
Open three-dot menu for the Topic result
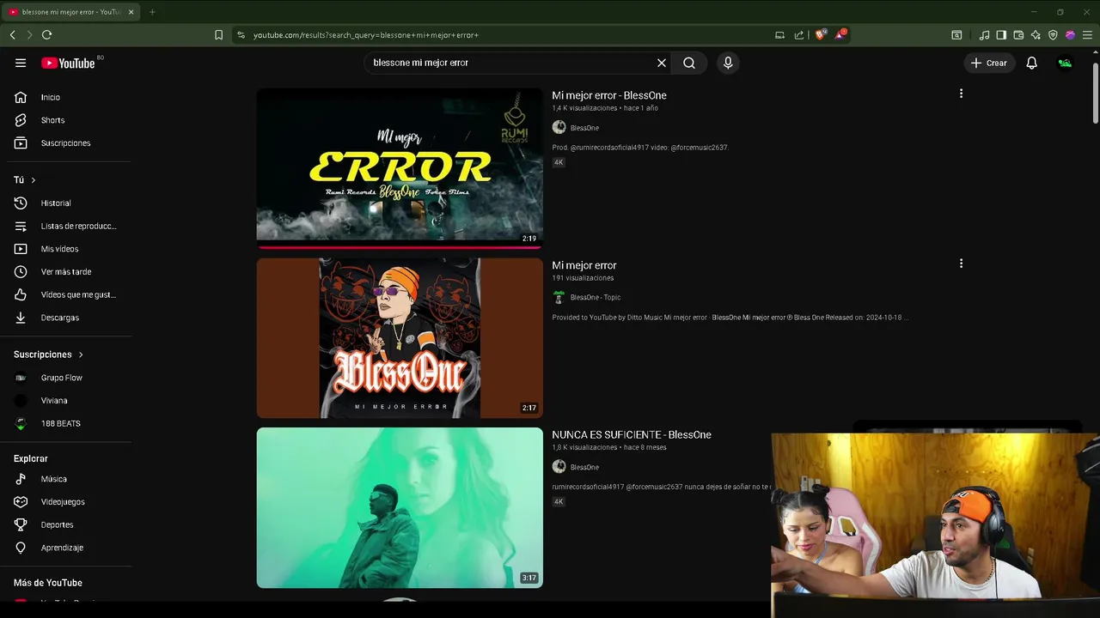(x=961, y=264)
